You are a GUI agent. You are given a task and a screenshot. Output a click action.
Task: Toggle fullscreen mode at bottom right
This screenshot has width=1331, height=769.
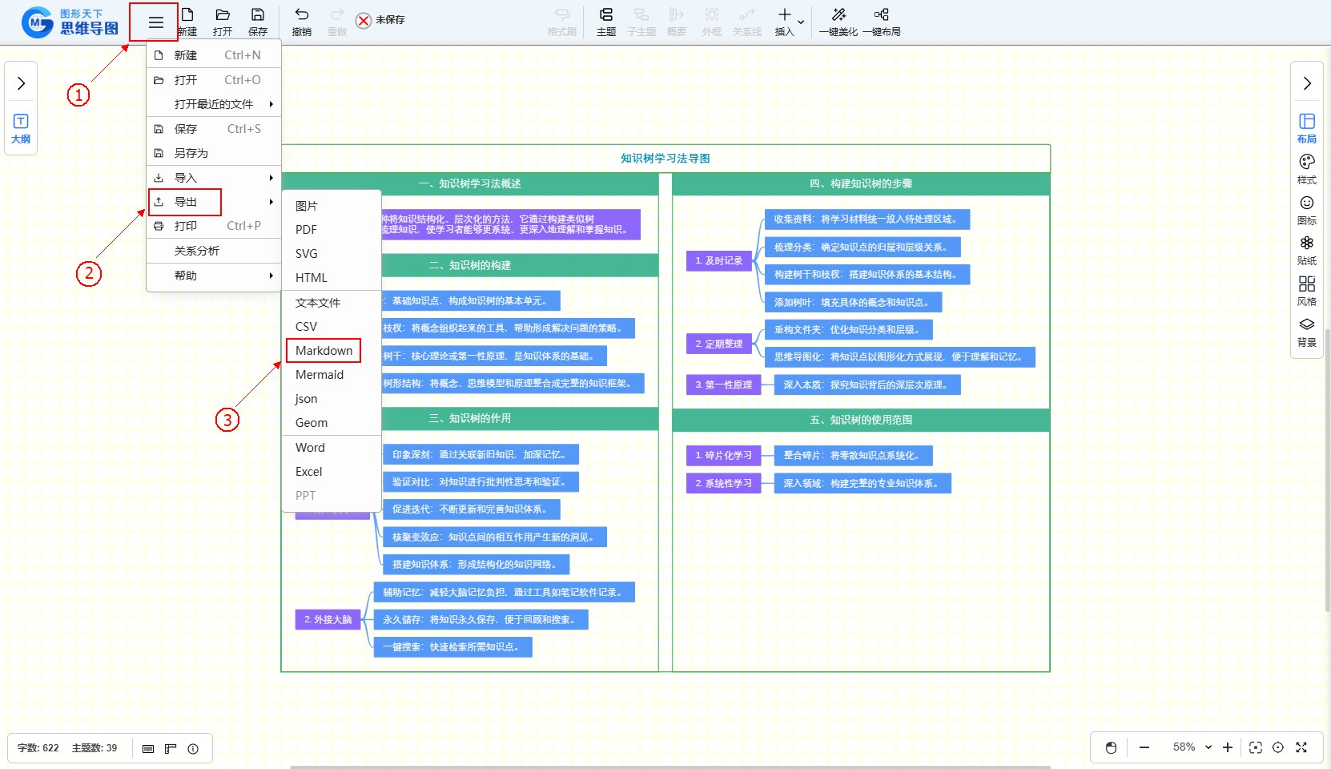tap(1301, 747)
